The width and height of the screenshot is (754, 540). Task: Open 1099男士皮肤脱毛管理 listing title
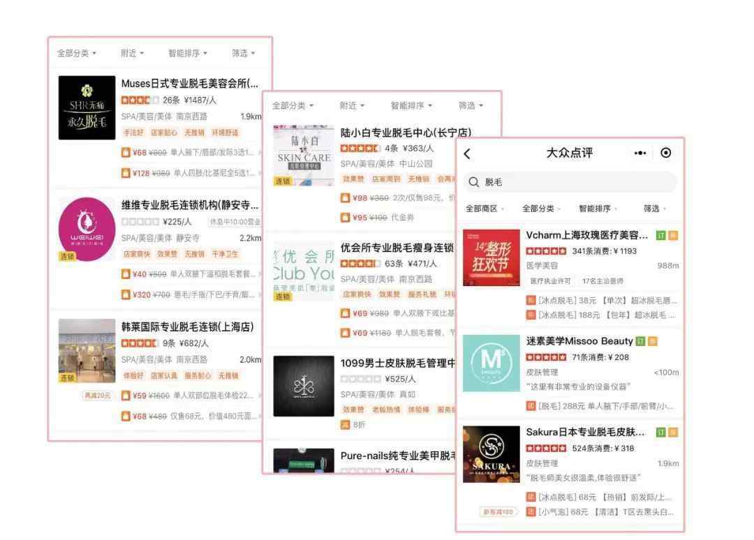tap(398, 363)
